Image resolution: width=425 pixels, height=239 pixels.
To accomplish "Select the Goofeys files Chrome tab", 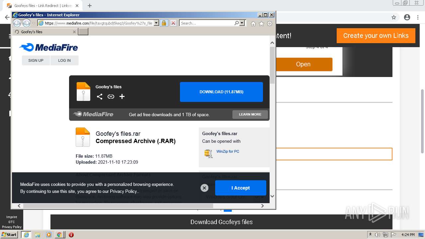I will pos(43,6).
